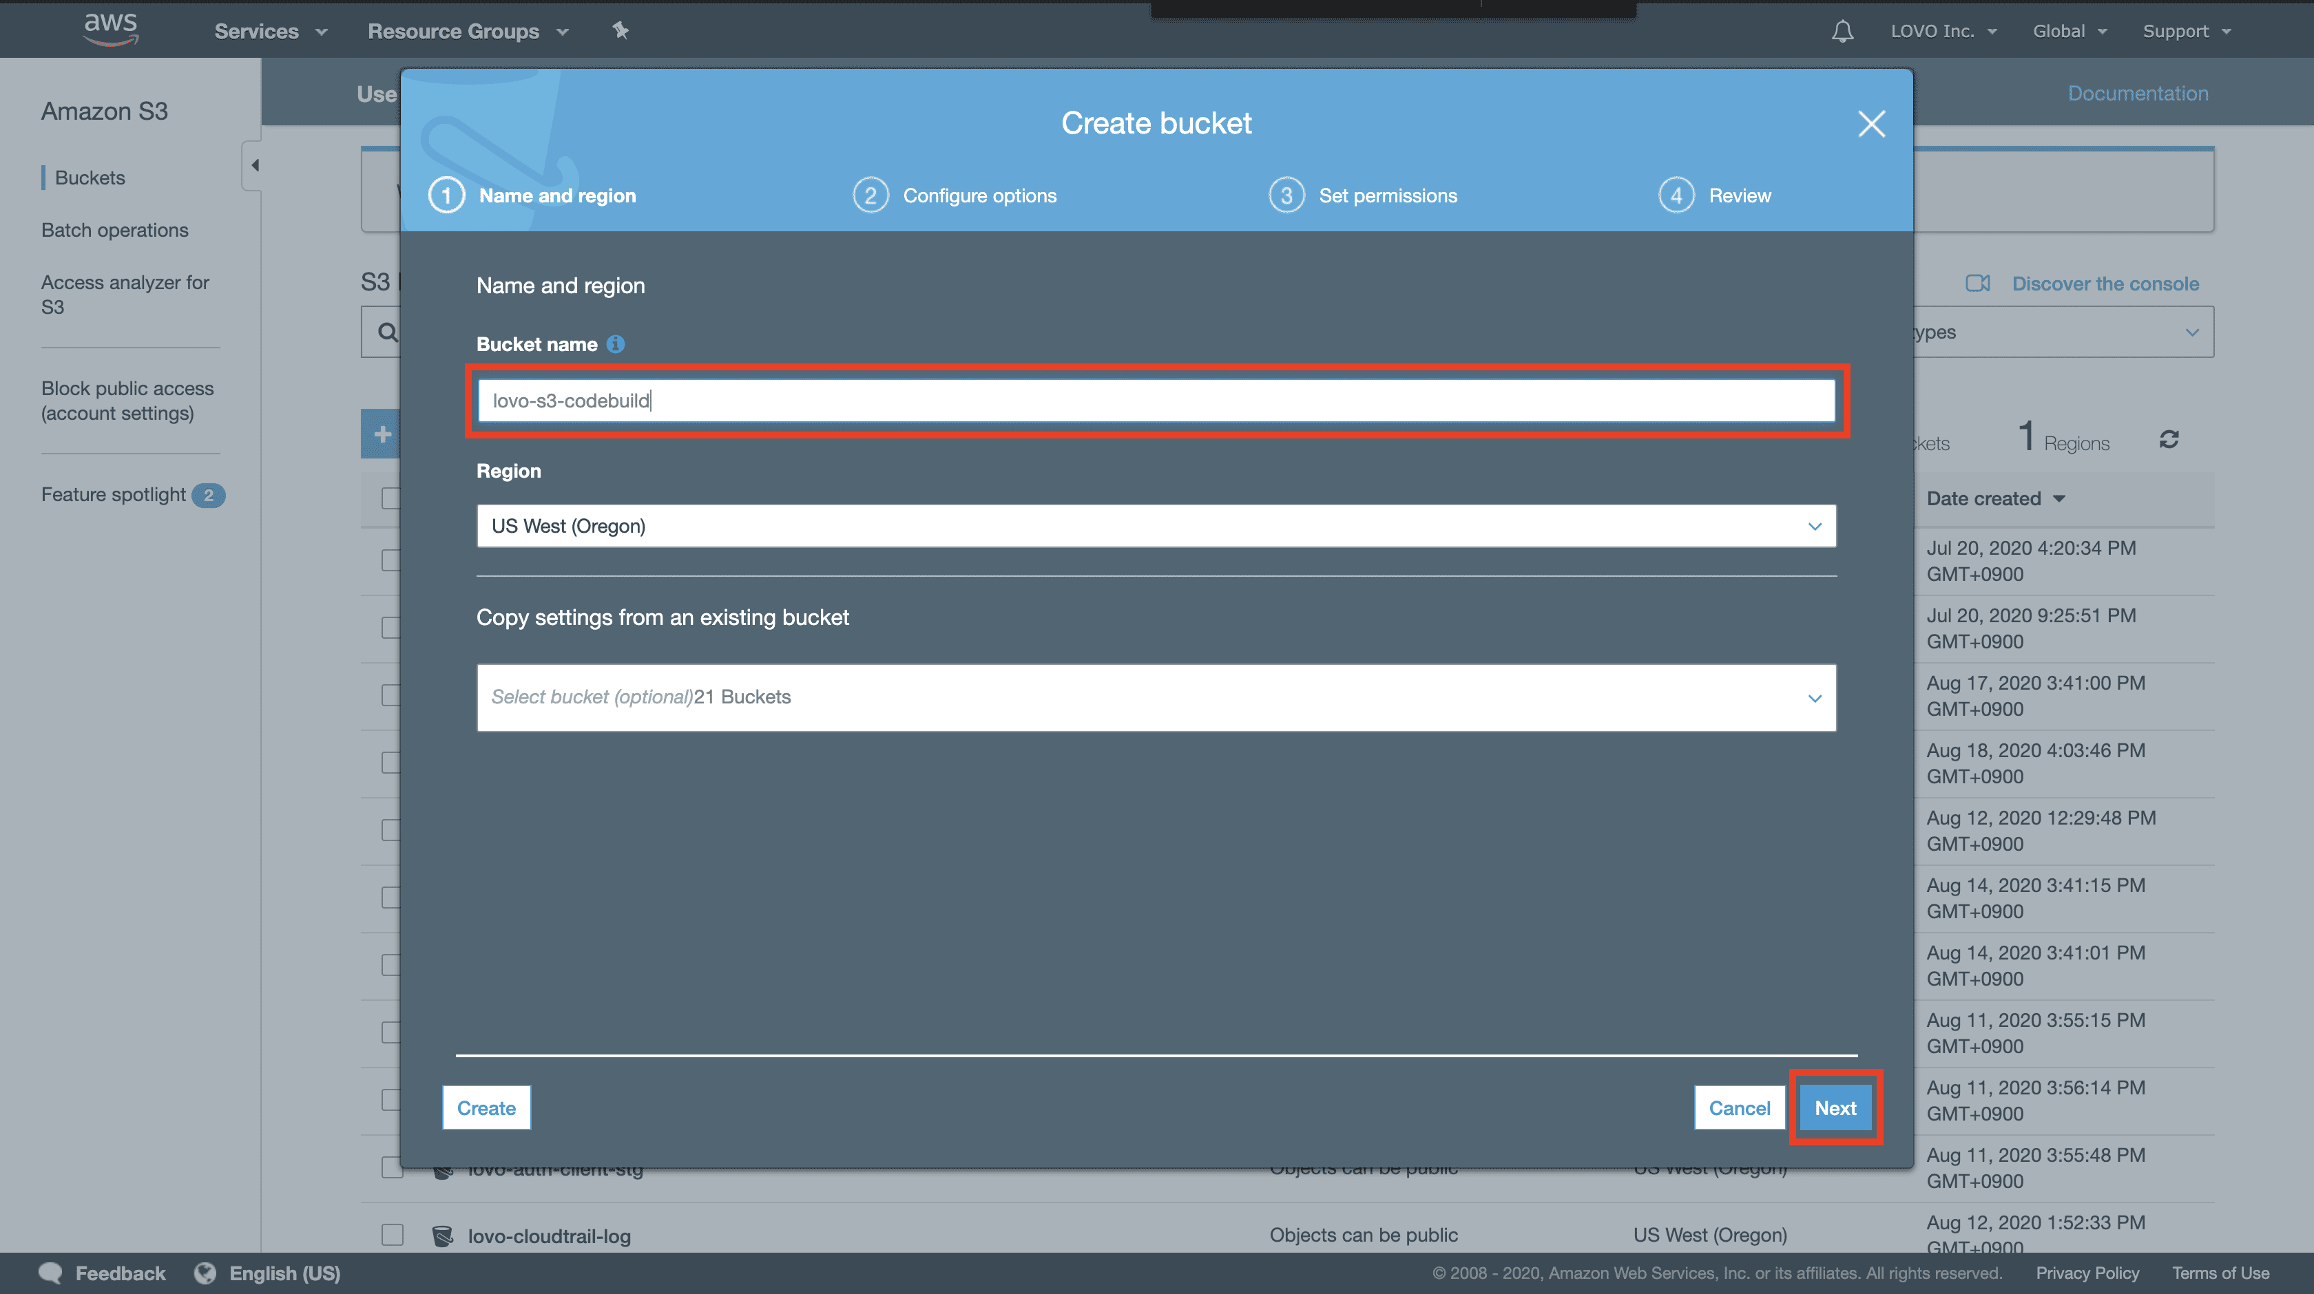Pin shortcuts with the pushpin icon
The height and width of the screenshot is (1294, 2314).
click(x=620, y=30)
